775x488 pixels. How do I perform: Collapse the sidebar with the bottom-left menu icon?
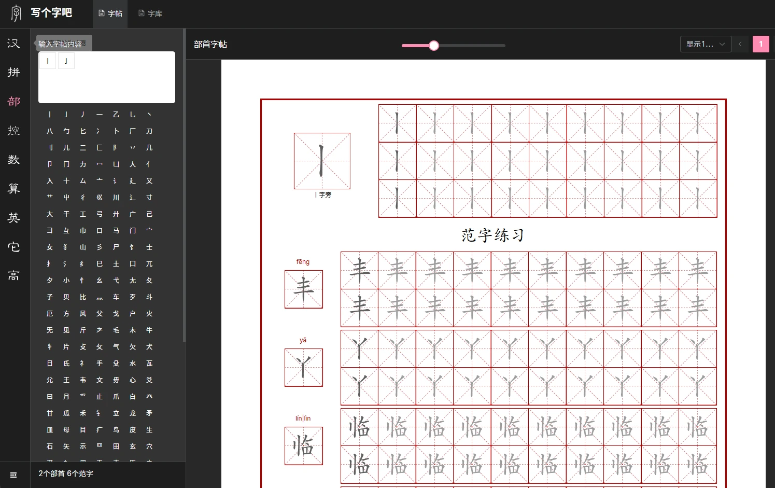click(x=13, y=475)
